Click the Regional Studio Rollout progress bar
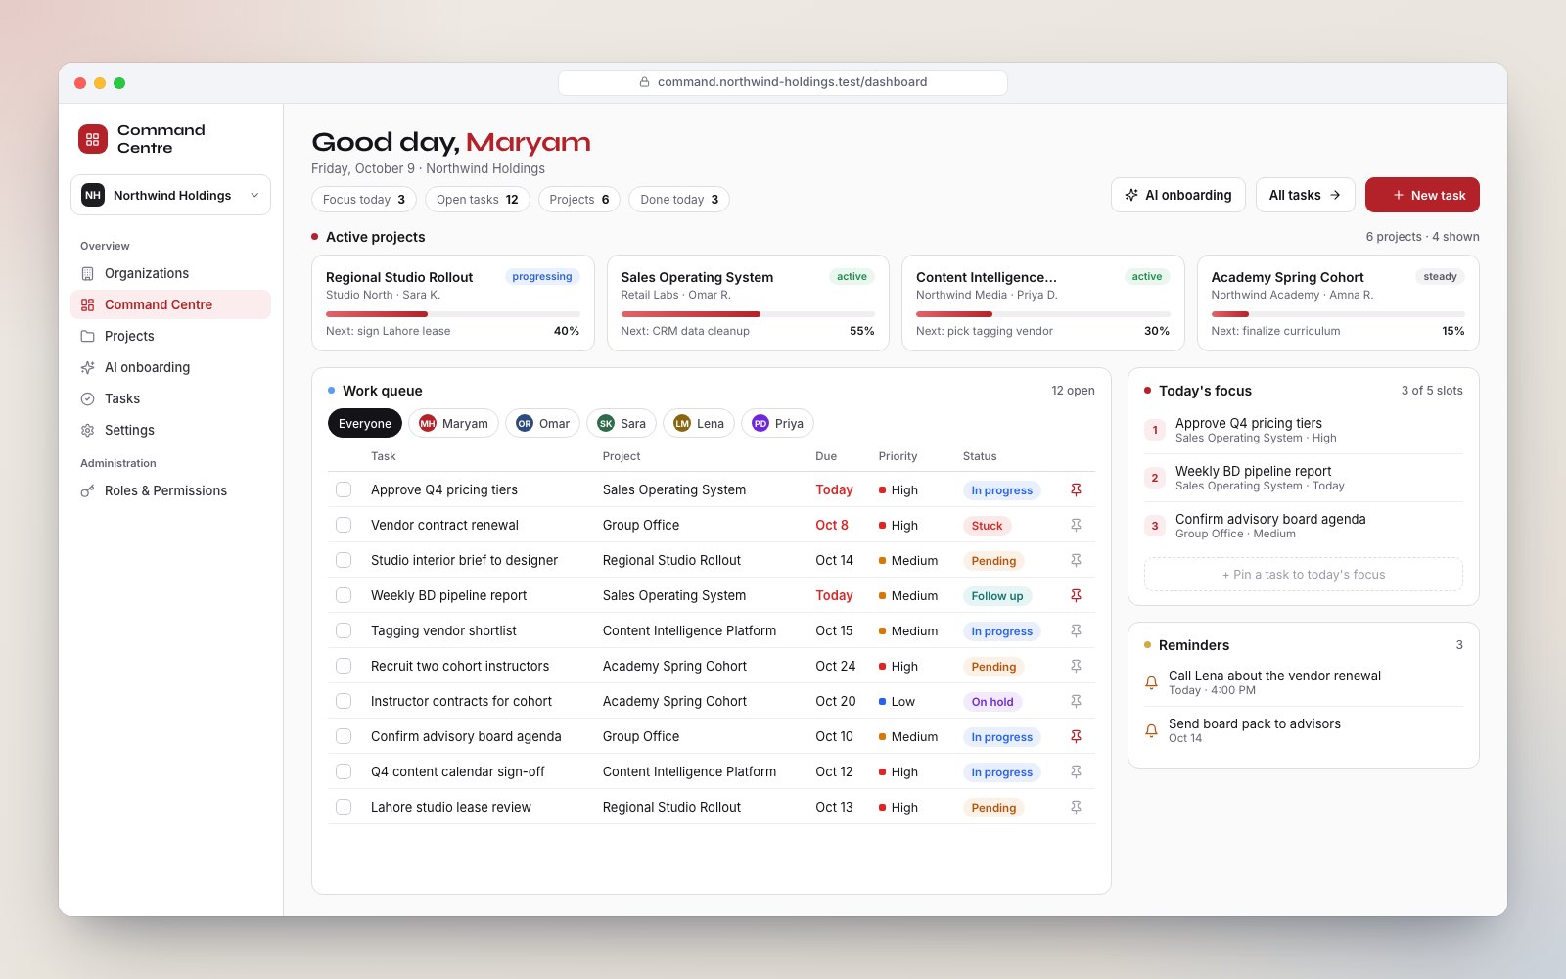The image size is (1566, 979). click(452, 314)
